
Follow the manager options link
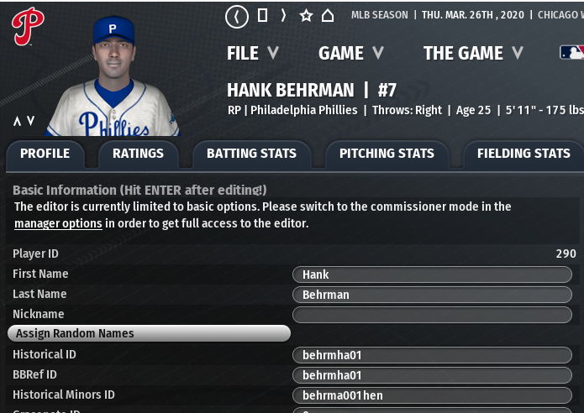(58, 223)
